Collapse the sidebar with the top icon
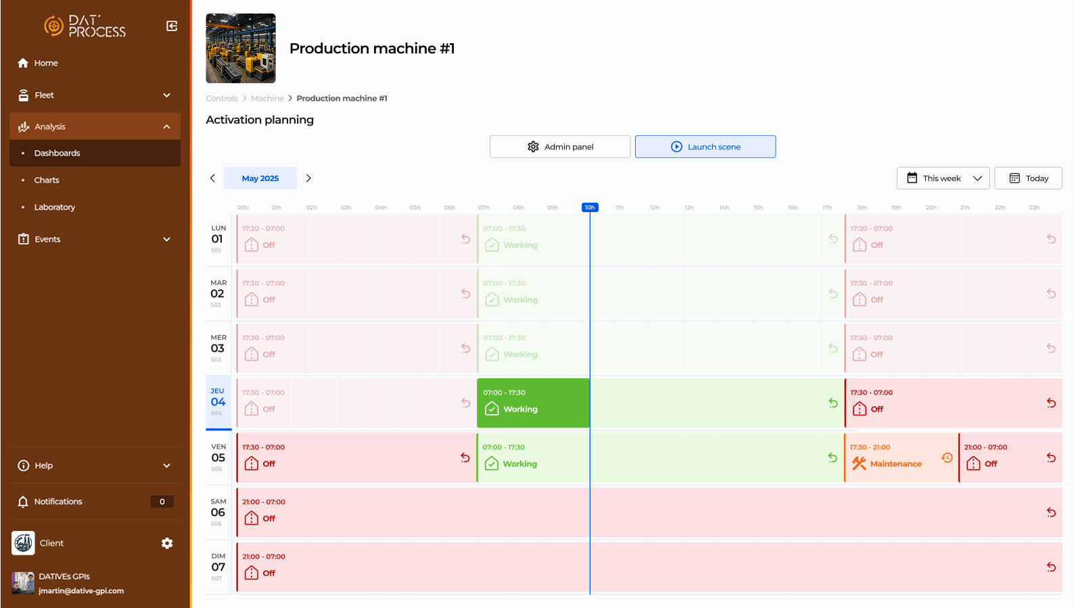Image resolution: width=1074 pixels, height=608 pixels. point(172,26)
